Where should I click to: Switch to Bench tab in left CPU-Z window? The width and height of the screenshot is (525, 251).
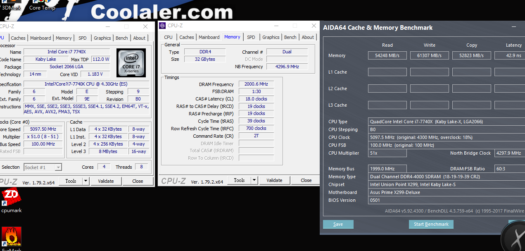click(x=122, y=38)
